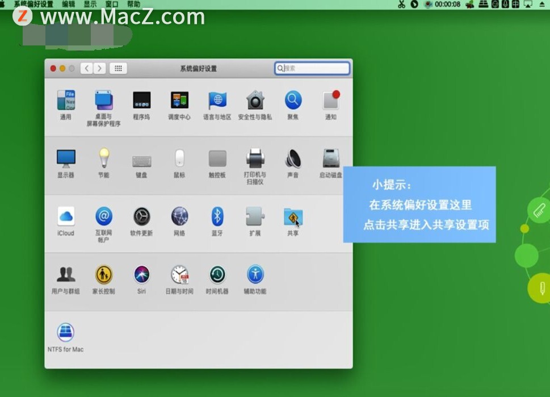This screenshot has width=550, height=397.
Task: Minimize the System Preferences window
Action: point(62,69)
